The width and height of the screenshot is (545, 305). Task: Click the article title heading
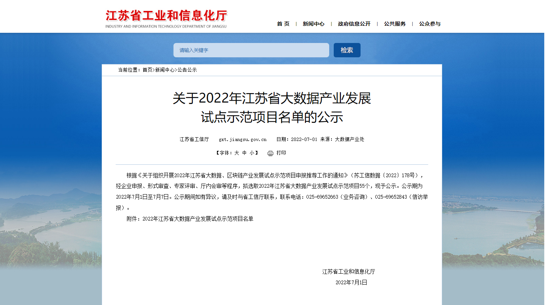coord(272,108)
